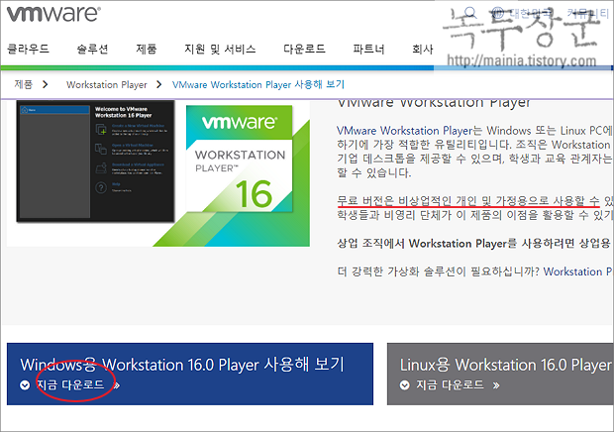614x432 pixels.
Task: Go to 제품 breadcrumb
Action: pos(23,84)
